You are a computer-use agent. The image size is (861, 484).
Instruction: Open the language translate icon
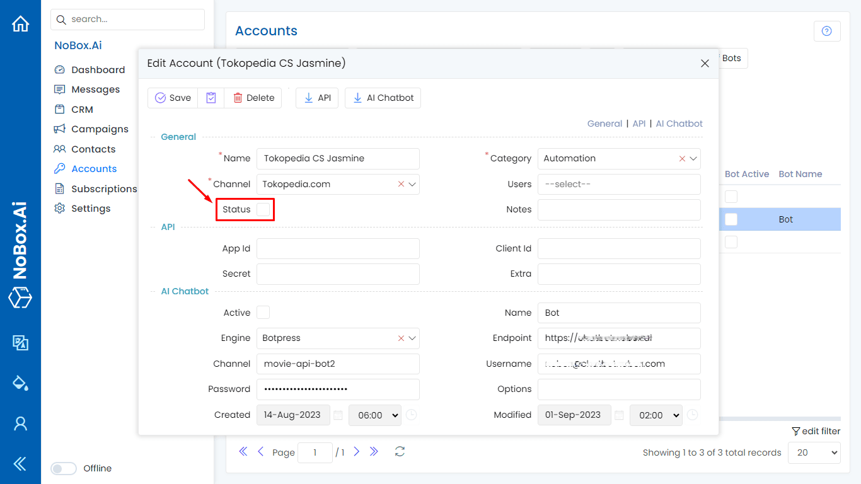(x=21, y=342)
